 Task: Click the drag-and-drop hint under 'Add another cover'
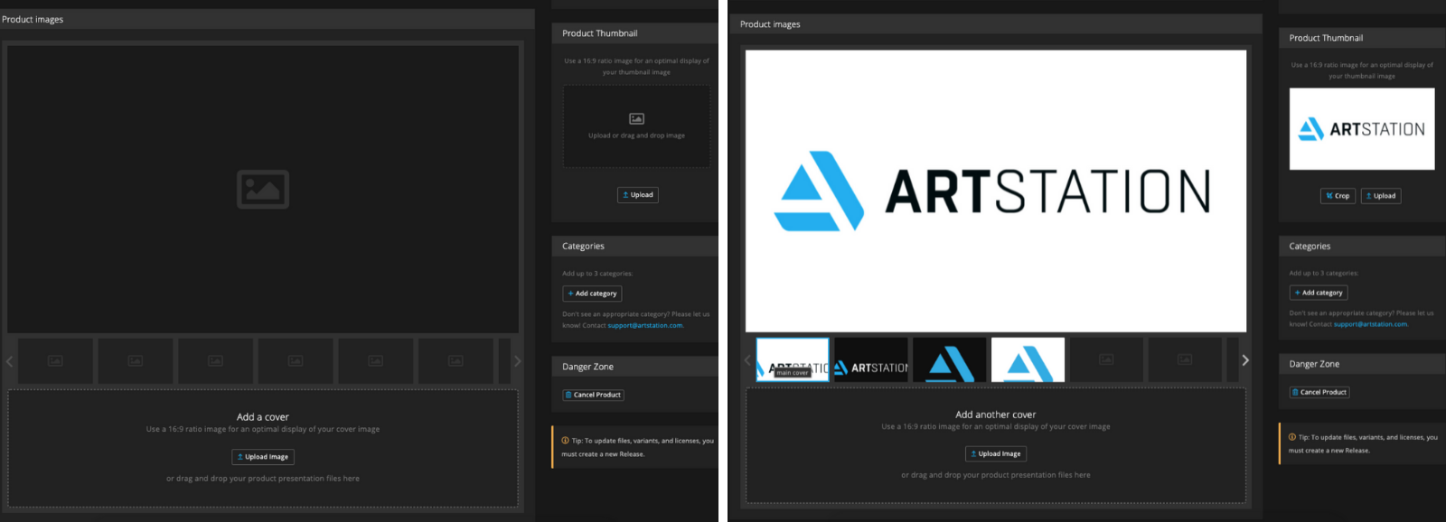996,475
